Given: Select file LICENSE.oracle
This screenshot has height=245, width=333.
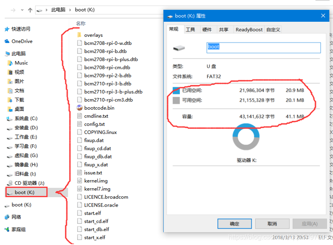Looking at the screenshot, I should [x=98, y=205].
